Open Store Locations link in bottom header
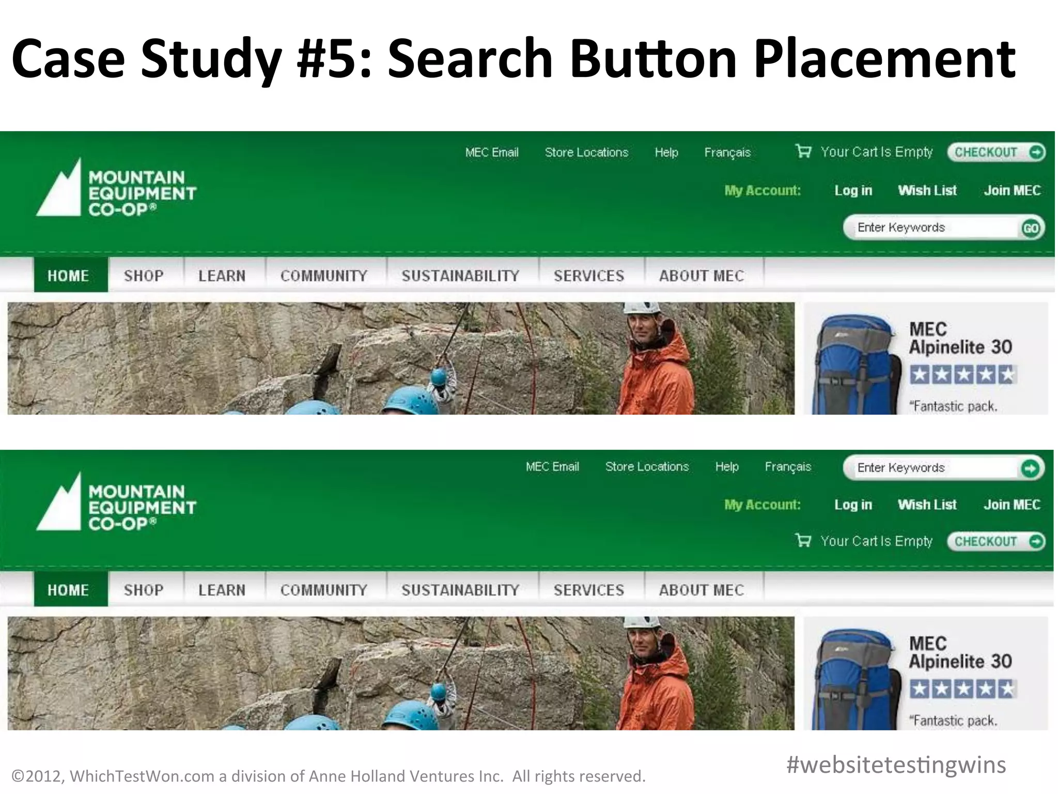The image size is (1058, 794). coord(647,467)
